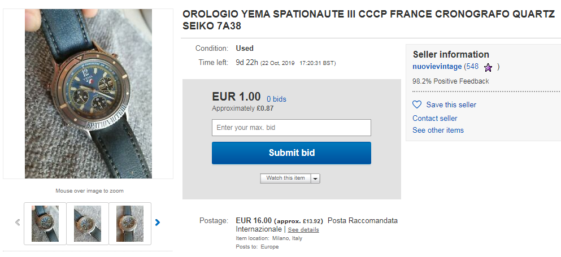This screenshot has width=561, height=257.
Task: Click the Enter your max. bid field
Action: click(291, 128)
